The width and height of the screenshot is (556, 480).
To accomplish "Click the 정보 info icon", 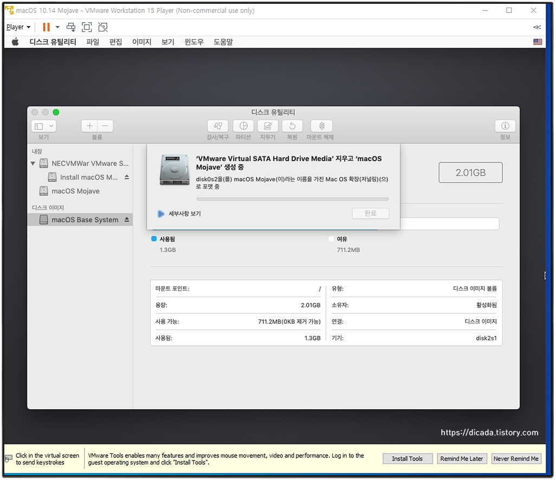I will click(505, 126).
